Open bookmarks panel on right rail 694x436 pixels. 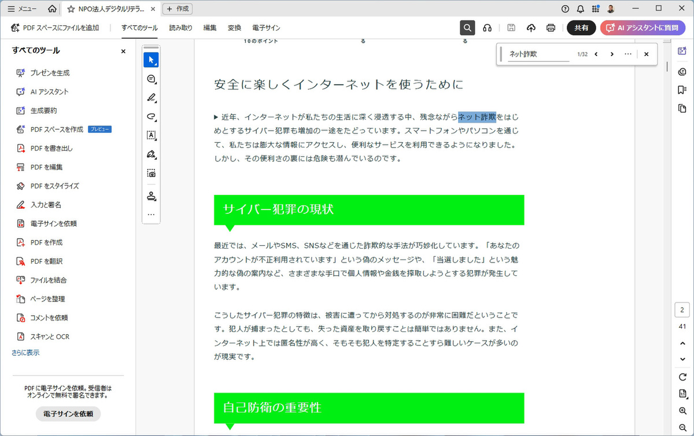coord(682,90)
